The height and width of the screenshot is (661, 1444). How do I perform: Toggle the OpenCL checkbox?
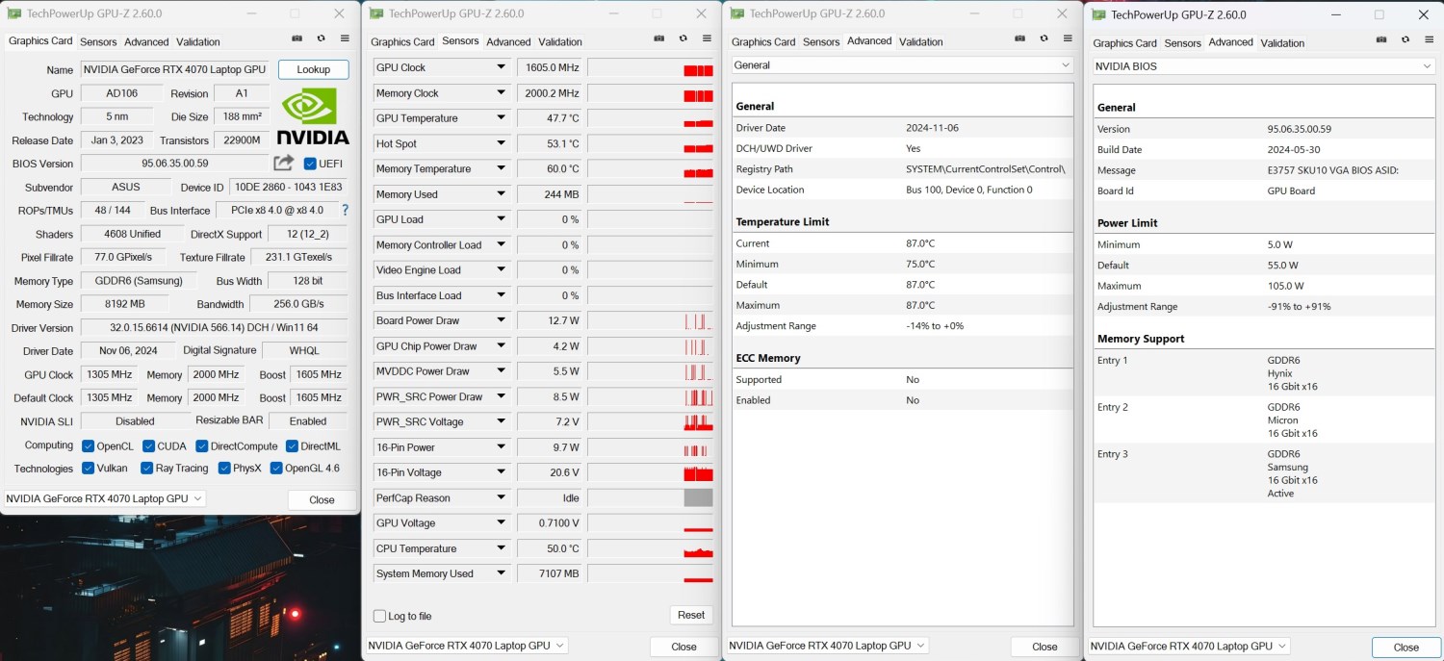(89, 446)
